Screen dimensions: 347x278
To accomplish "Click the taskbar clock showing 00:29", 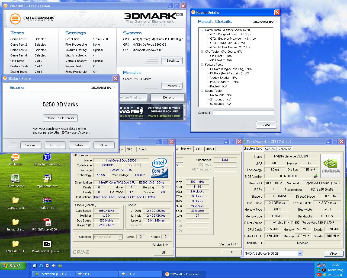I will coord(336,265).
